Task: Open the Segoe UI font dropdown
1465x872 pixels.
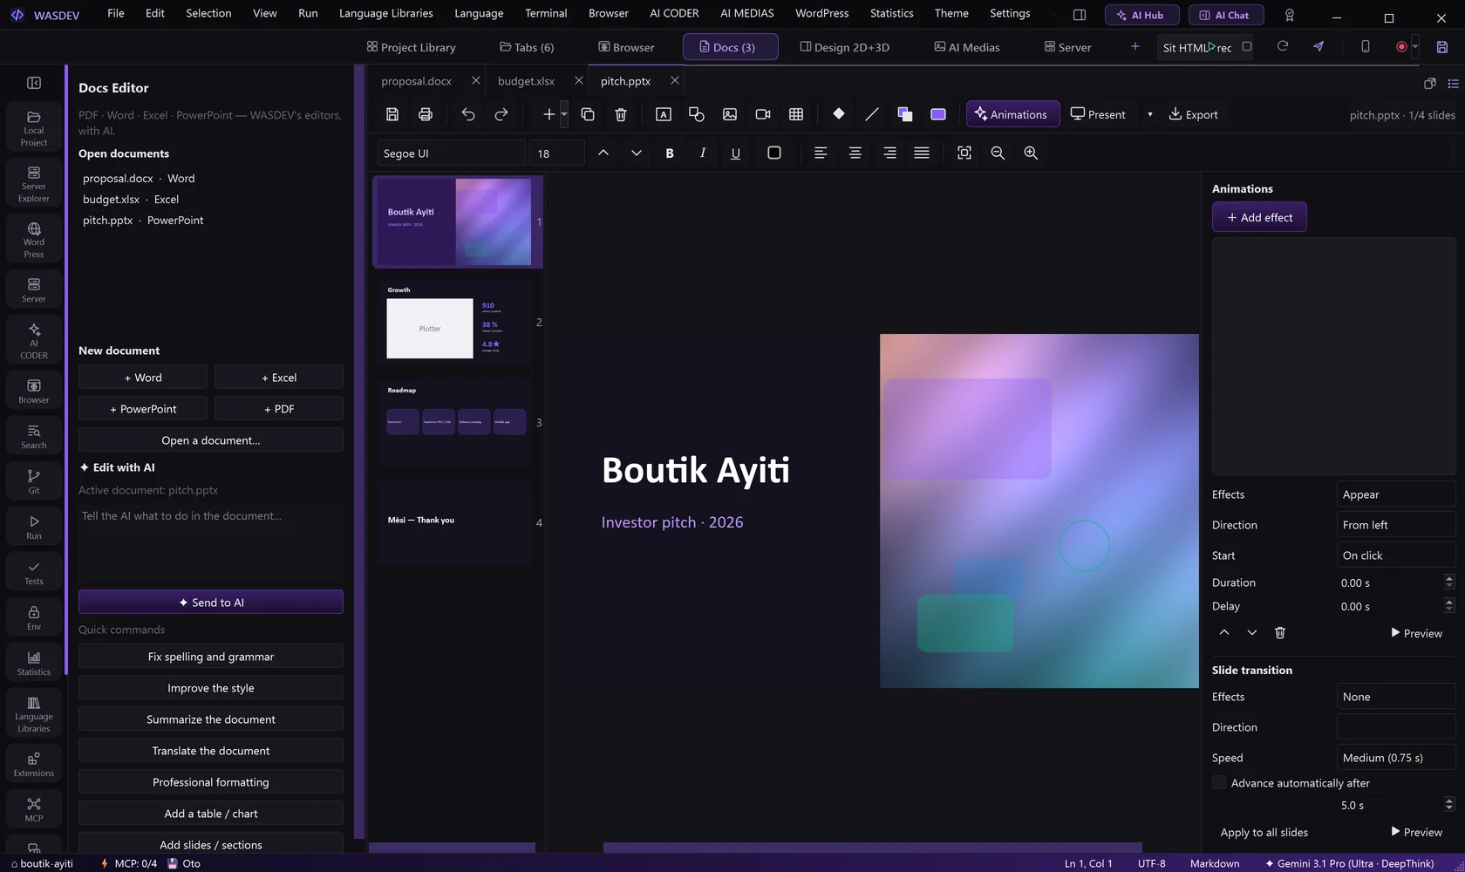Action: [x=451, y=153]
